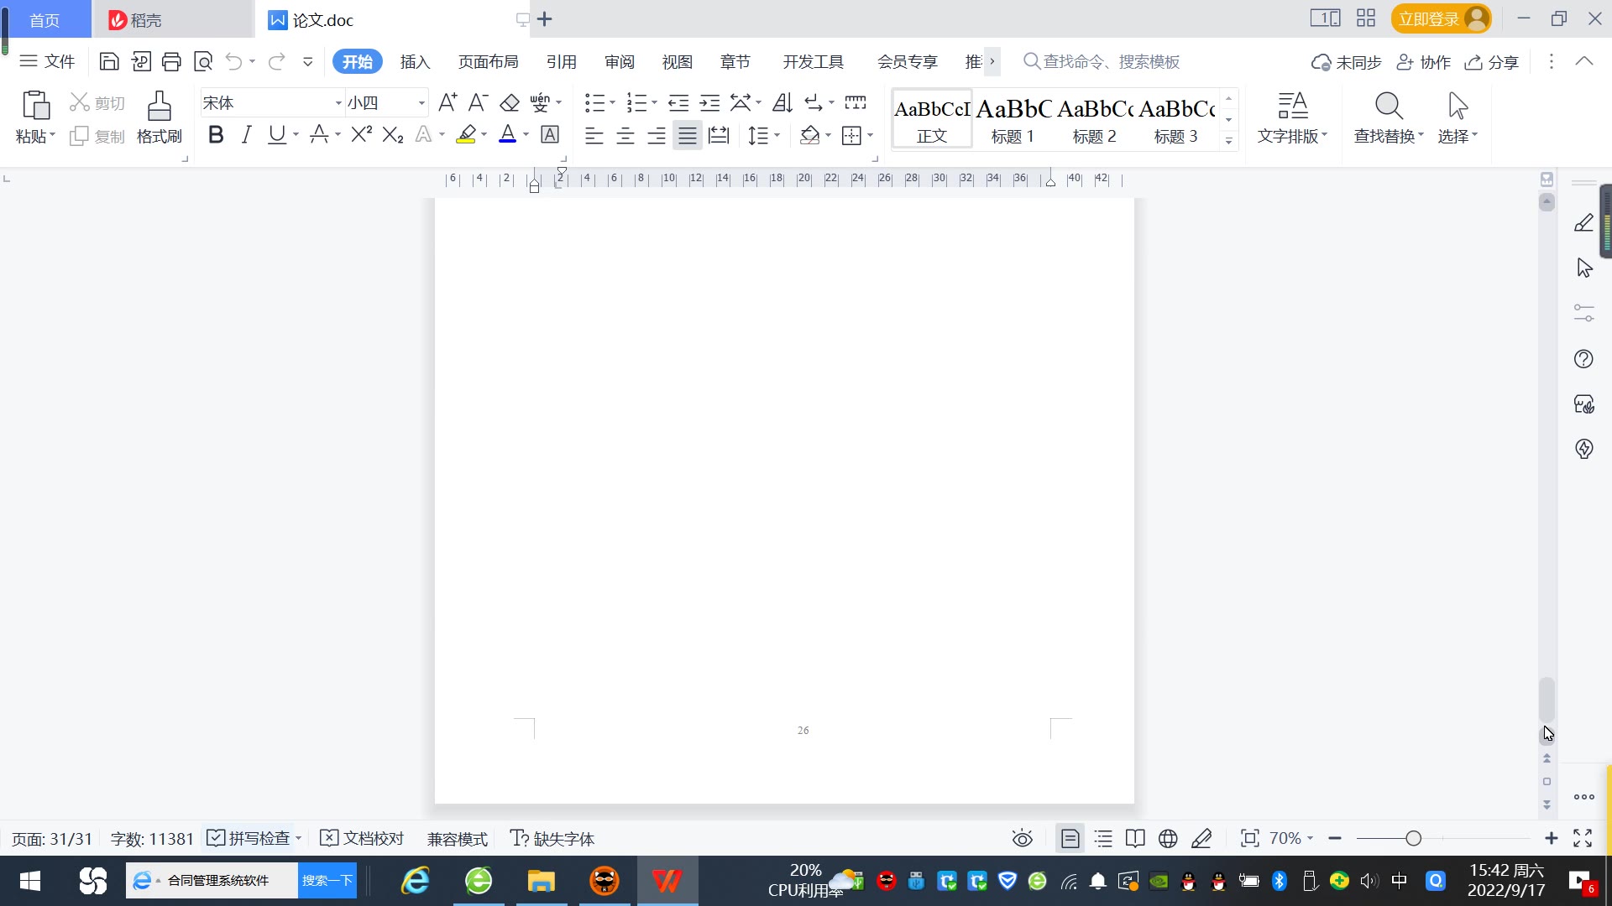Screen dimensions: 1612x906
Task: Switch to web layout view icon
Action: coord(1168,838)
